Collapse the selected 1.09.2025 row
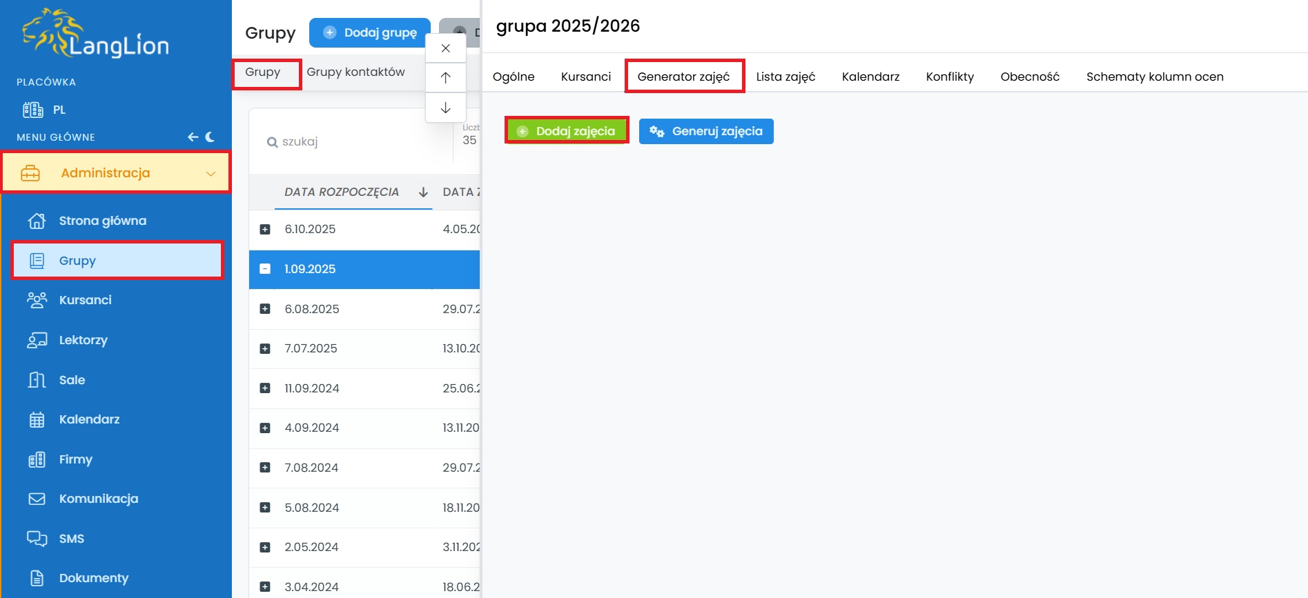 [265, 269]
